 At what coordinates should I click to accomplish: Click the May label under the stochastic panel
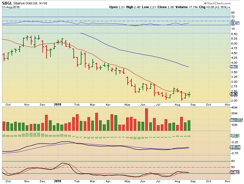click(127, 181)
